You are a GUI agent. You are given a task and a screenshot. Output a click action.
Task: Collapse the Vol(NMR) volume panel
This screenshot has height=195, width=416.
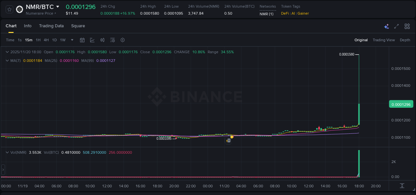(x=7, y=152)
